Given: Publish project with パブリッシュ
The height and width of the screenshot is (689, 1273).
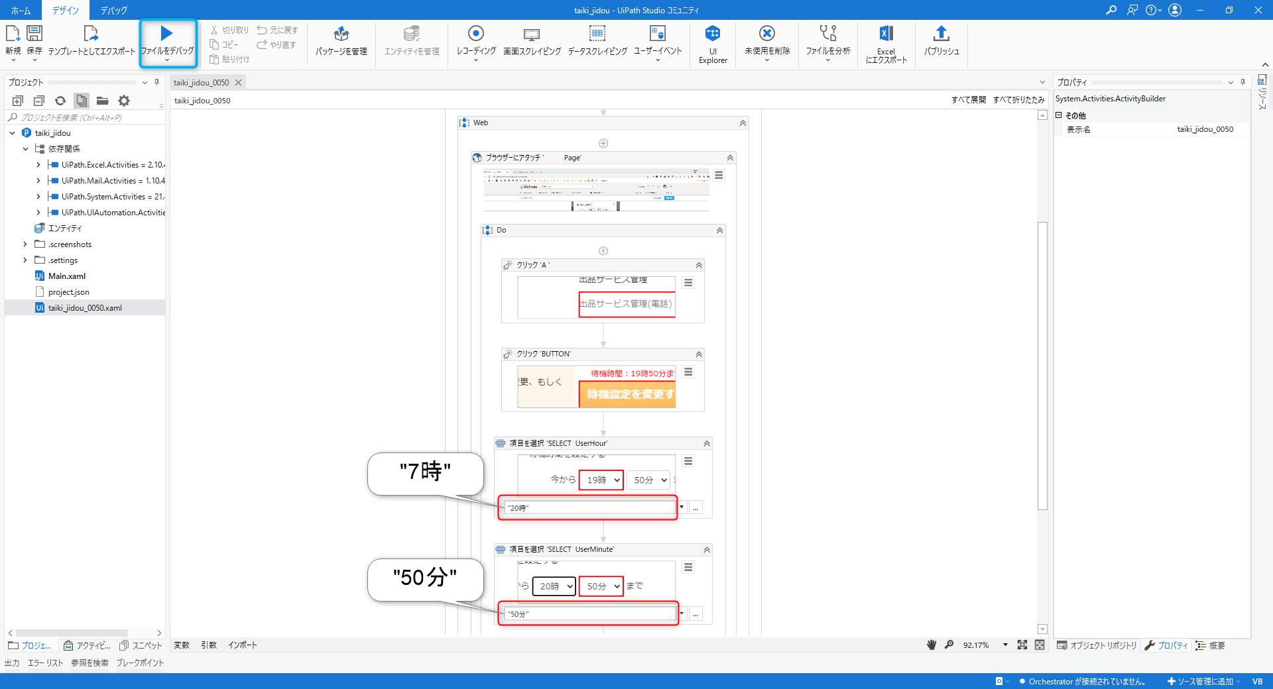Looking at the screenshot, I should pyautogui.click(x=941, y=41).
